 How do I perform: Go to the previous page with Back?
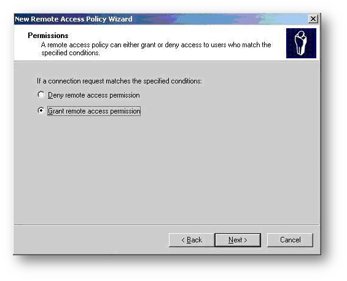[192, 240]
